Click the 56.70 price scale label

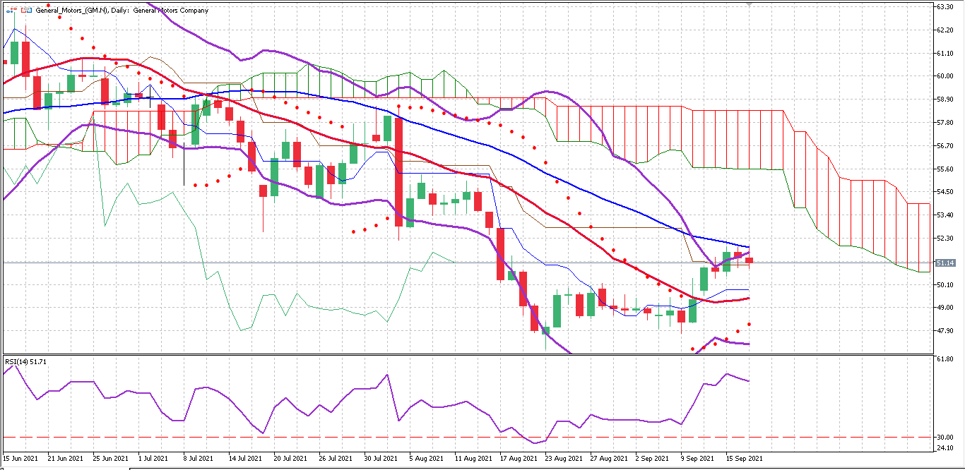tap(945, 145)
